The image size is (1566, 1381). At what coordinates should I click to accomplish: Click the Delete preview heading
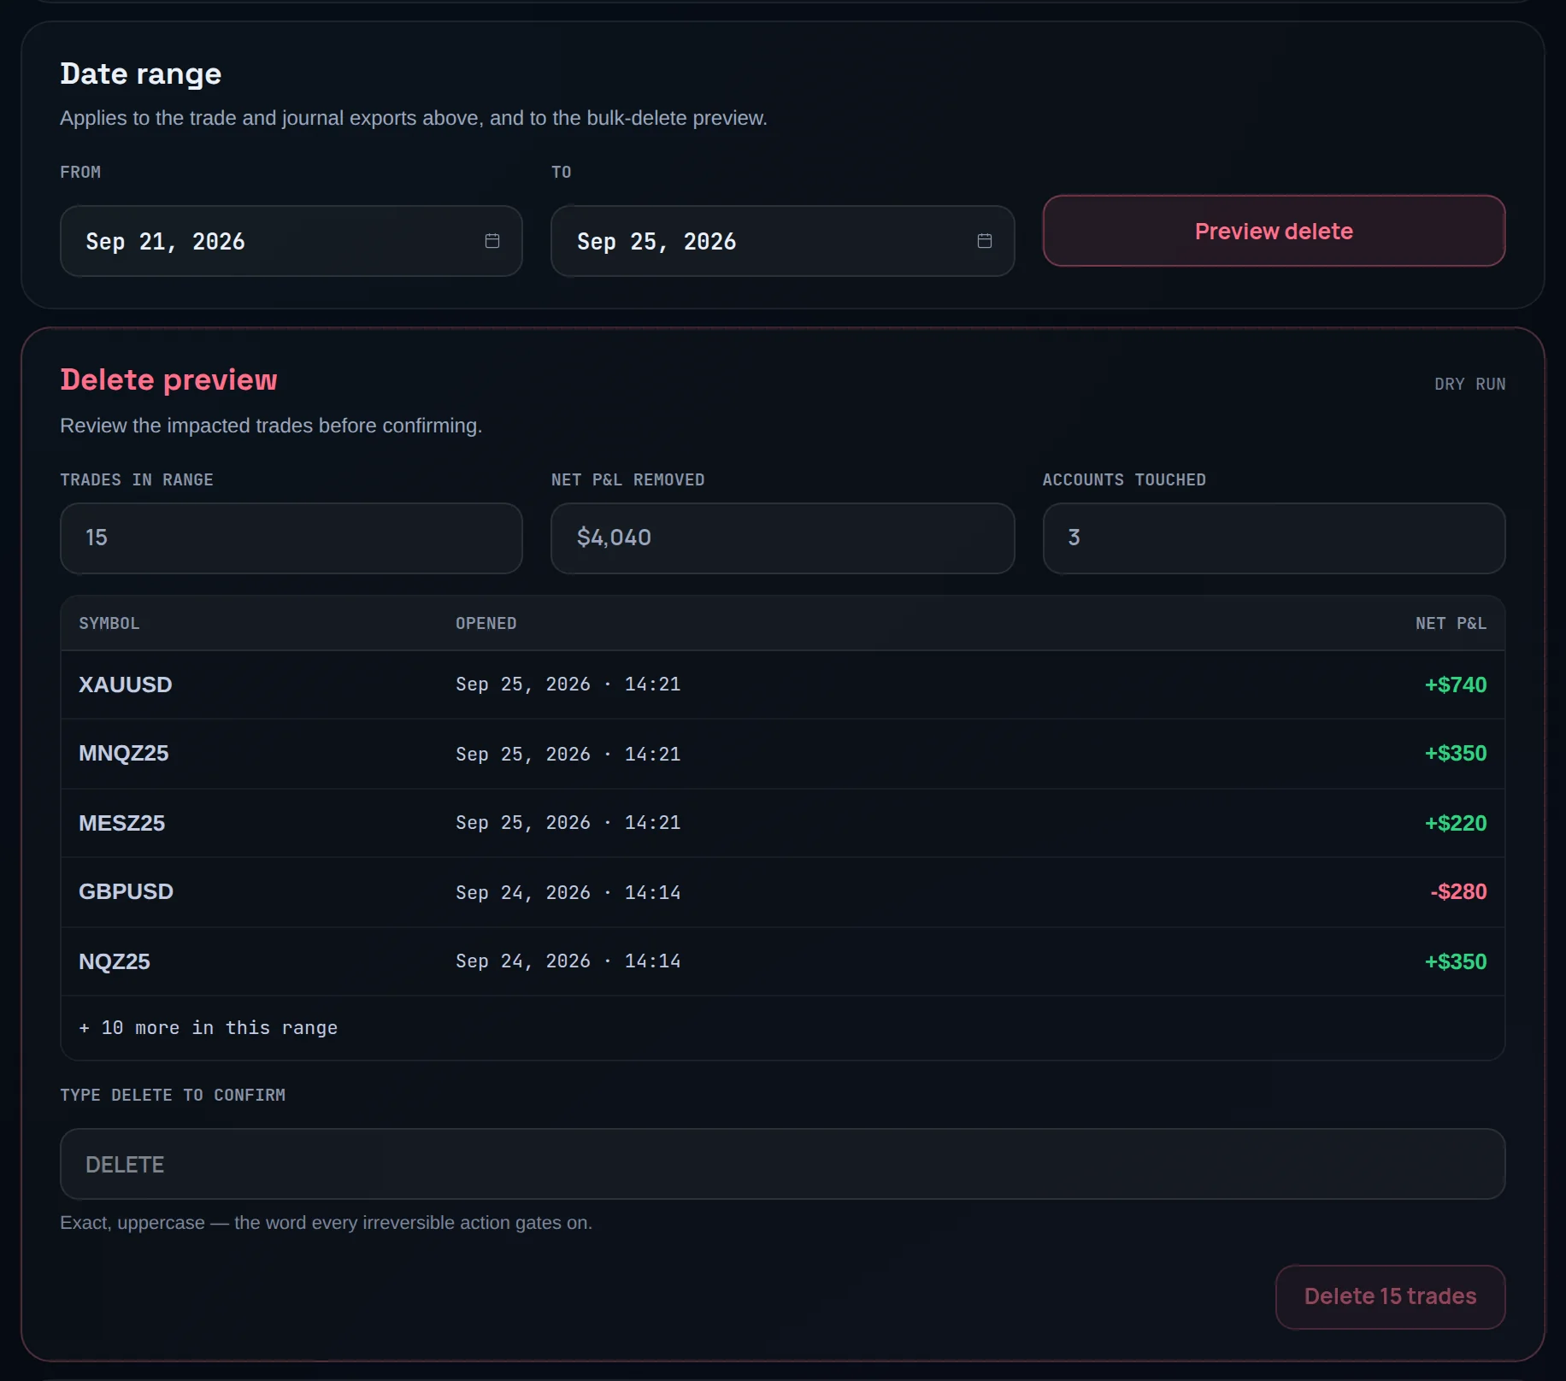(169, 379)
